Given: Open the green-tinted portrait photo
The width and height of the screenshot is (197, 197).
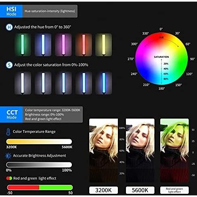Looking at the screenshot, I should pos(174,151).
